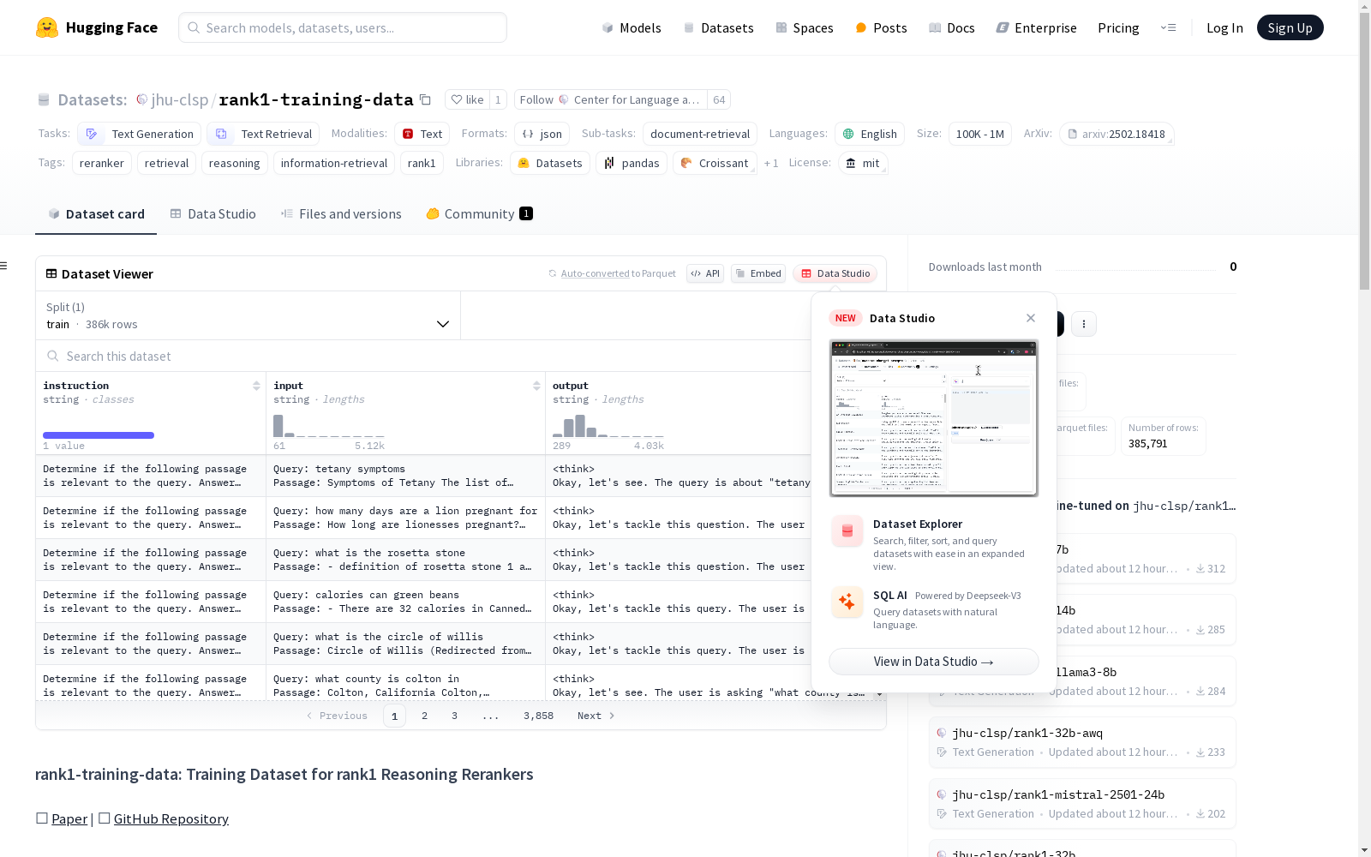Expand the '+1' additional libraries
1371x857 pixels.
pyautogui.click(x=771, y=163)
